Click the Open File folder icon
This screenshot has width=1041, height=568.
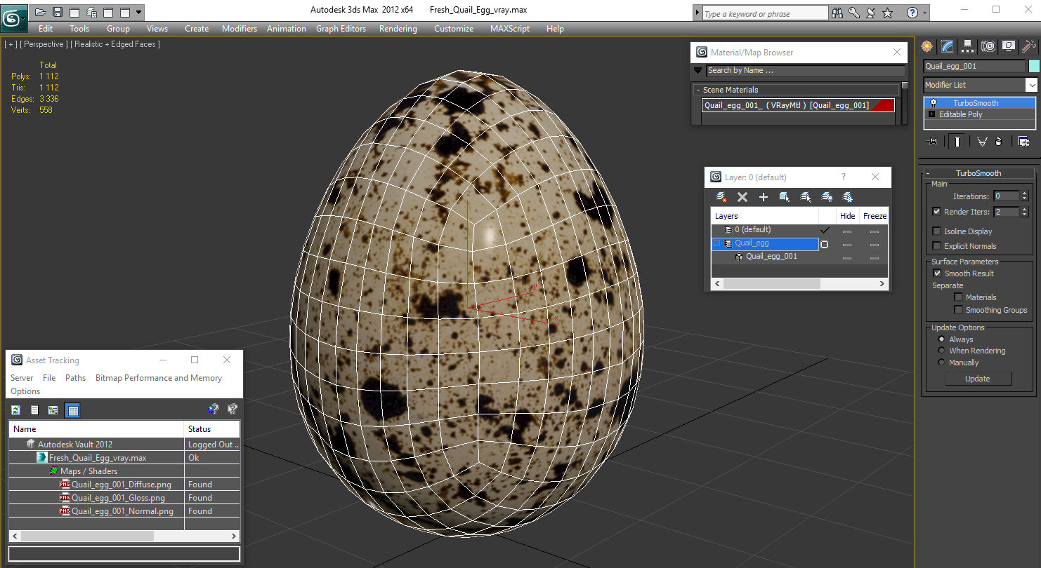[x=41, y=12]
